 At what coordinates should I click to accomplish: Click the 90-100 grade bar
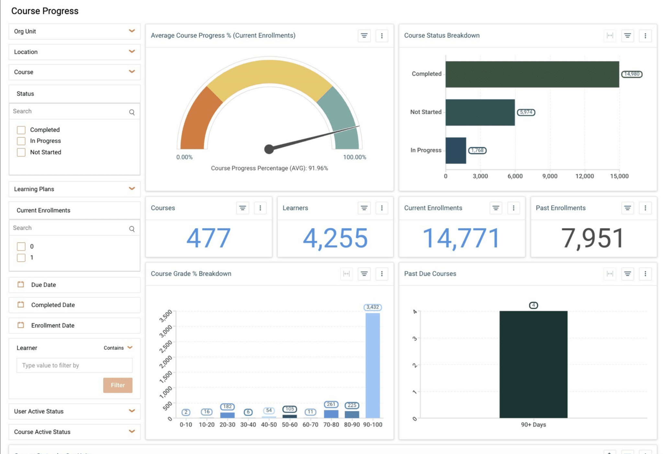click(373, 365)
